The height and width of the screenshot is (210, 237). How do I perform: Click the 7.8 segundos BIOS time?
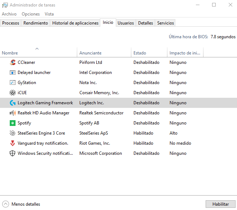tap(223, 37)
